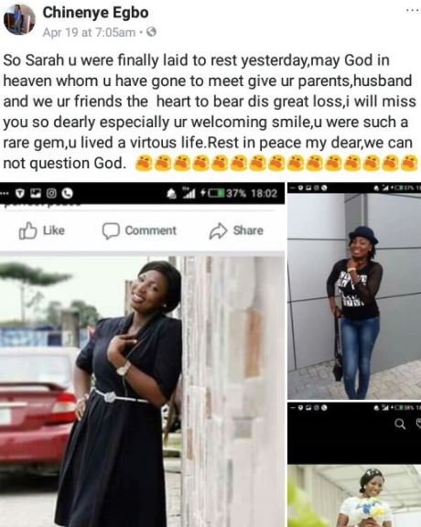Open Chinenye Egbo's profile picture
The image size is (421, 527).
click(x=19, y=19)
